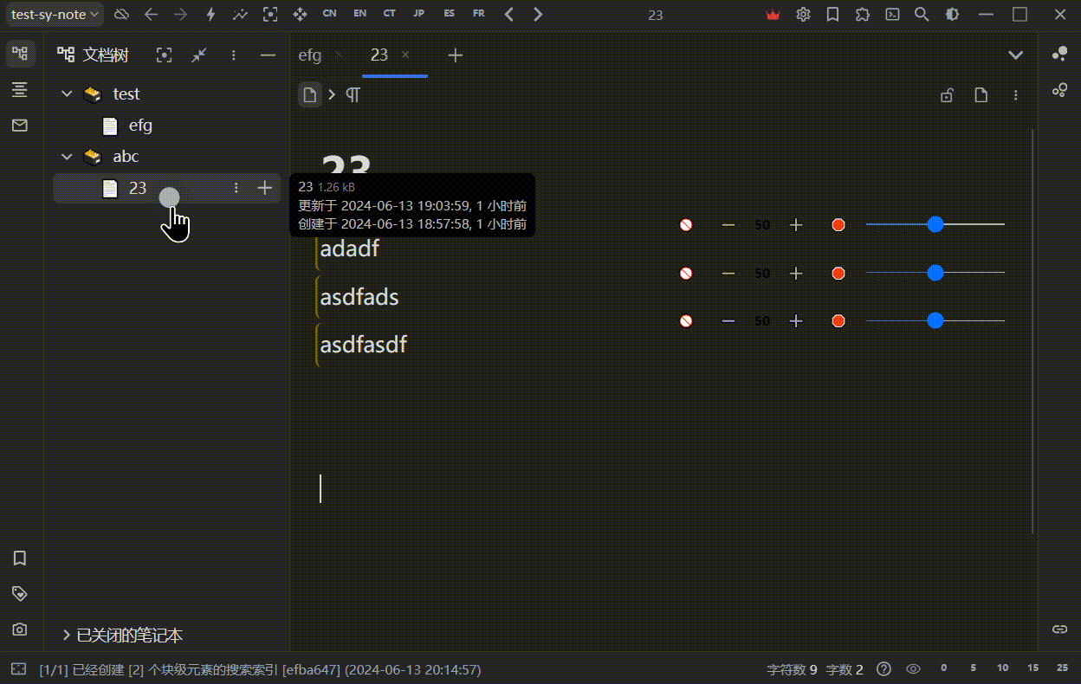Open the outline panel in left dock
The image size is (1081, 684).
[x=20, y=89]
